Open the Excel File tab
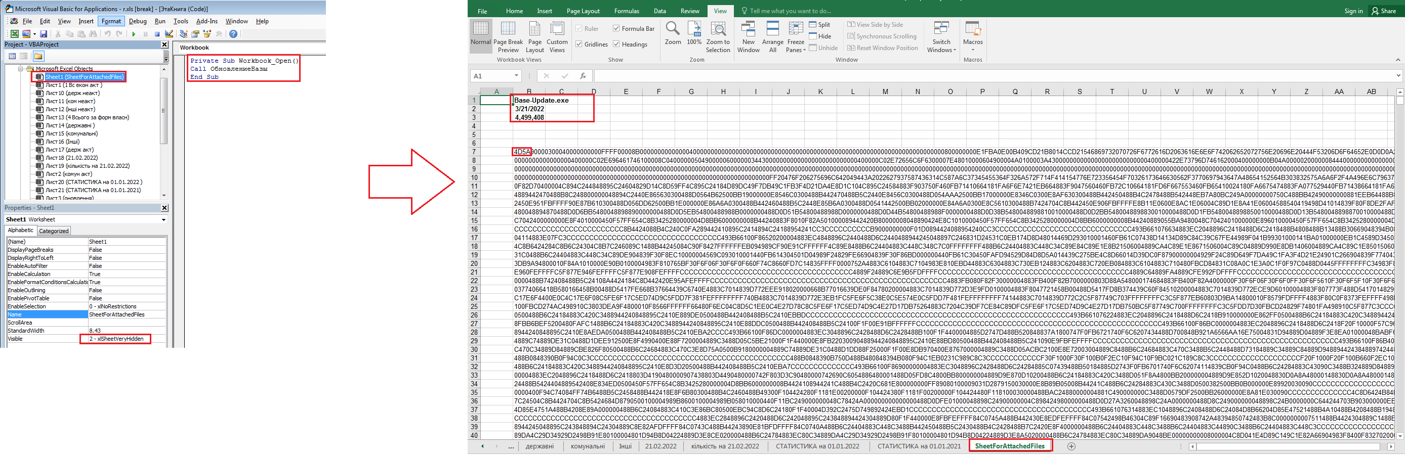 click(482, 11)
